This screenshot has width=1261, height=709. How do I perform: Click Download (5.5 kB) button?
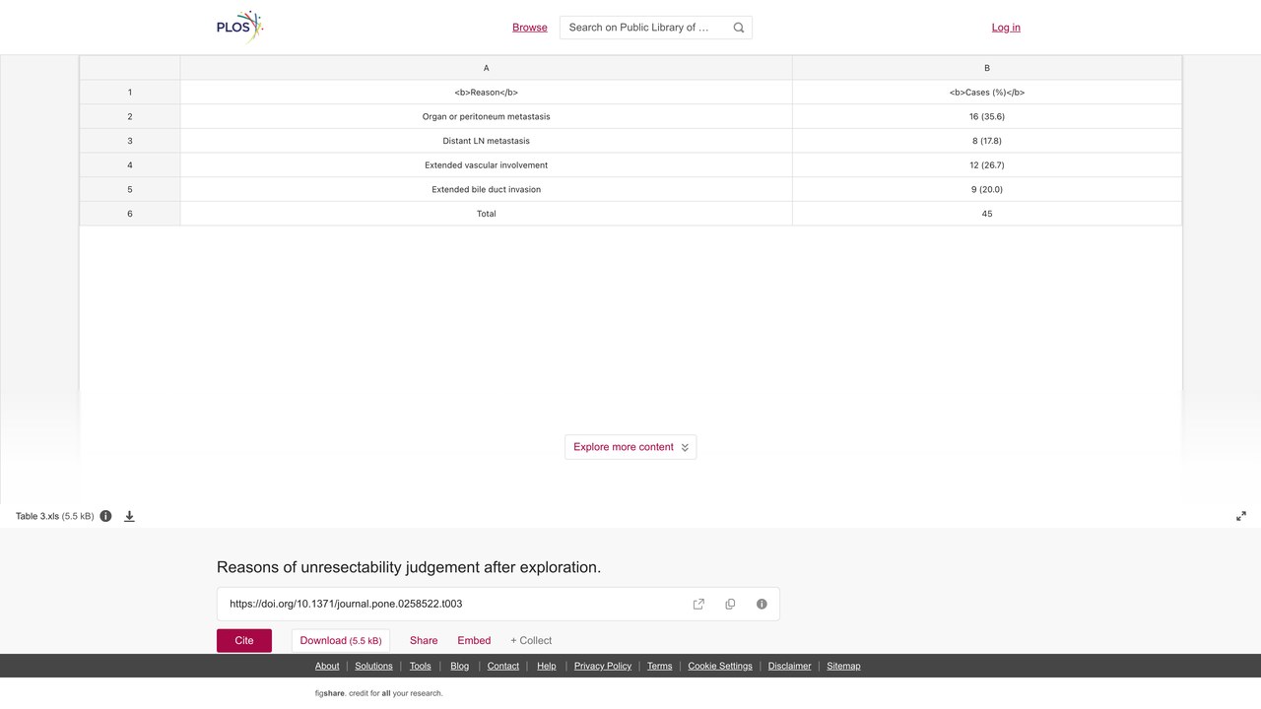point(341,640)
